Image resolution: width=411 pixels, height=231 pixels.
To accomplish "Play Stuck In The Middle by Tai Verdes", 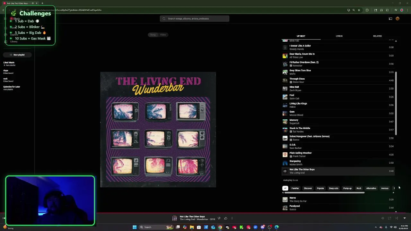I will coord(338,130).
